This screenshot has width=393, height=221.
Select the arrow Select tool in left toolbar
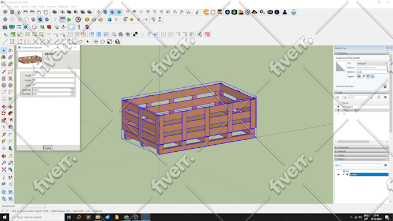[3, 51]
